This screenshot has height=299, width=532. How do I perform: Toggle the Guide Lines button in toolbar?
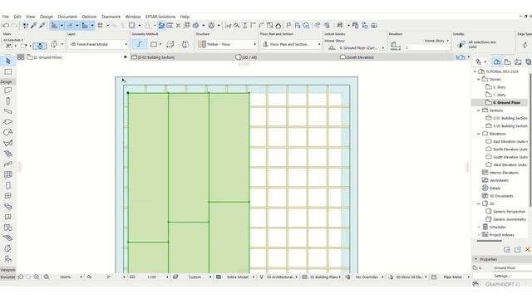click(54, 26)
